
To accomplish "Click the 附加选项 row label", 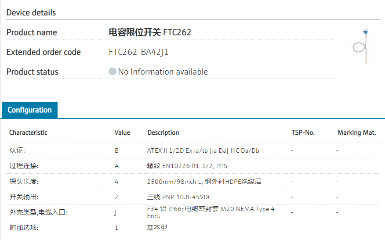I will coord(24,228).
